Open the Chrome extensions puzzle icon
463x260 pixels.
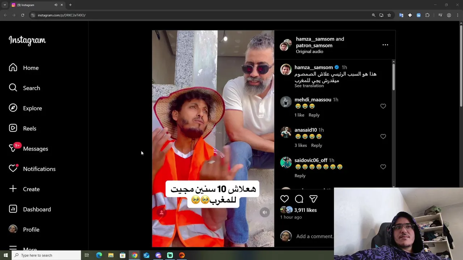pyautogui.click(x=428, y=15)
